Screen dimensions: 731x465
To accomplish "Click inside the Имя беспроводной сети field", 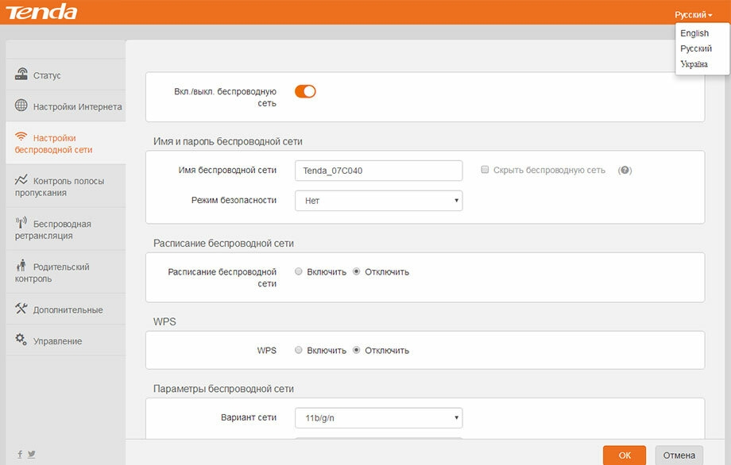I will pos(379,170).
